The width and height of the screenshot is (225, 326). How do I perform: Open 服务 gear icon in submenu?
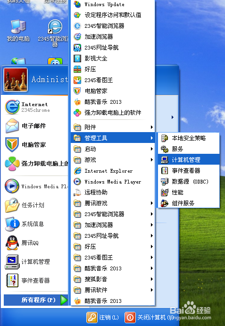click(x=165, y=149)
